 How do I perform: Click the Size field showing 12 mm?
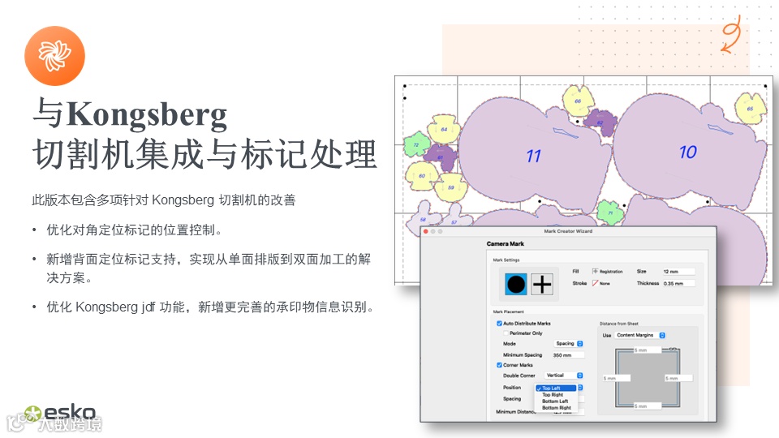pos(678,272)
